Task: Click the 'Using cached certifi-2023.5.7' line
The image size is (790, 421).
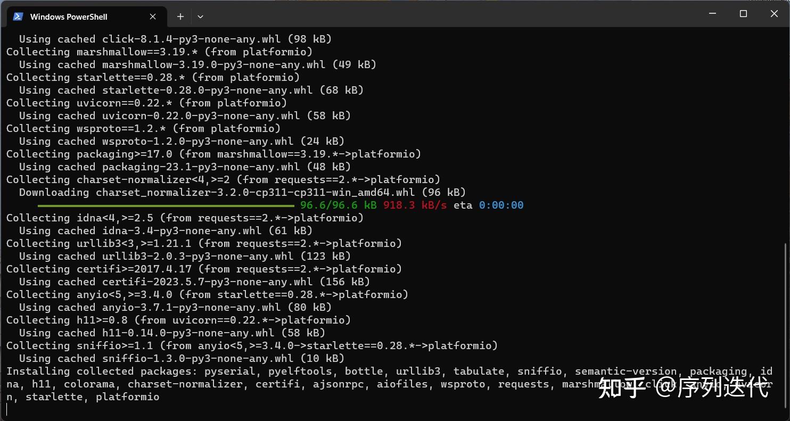Action: tap(195, 282)
